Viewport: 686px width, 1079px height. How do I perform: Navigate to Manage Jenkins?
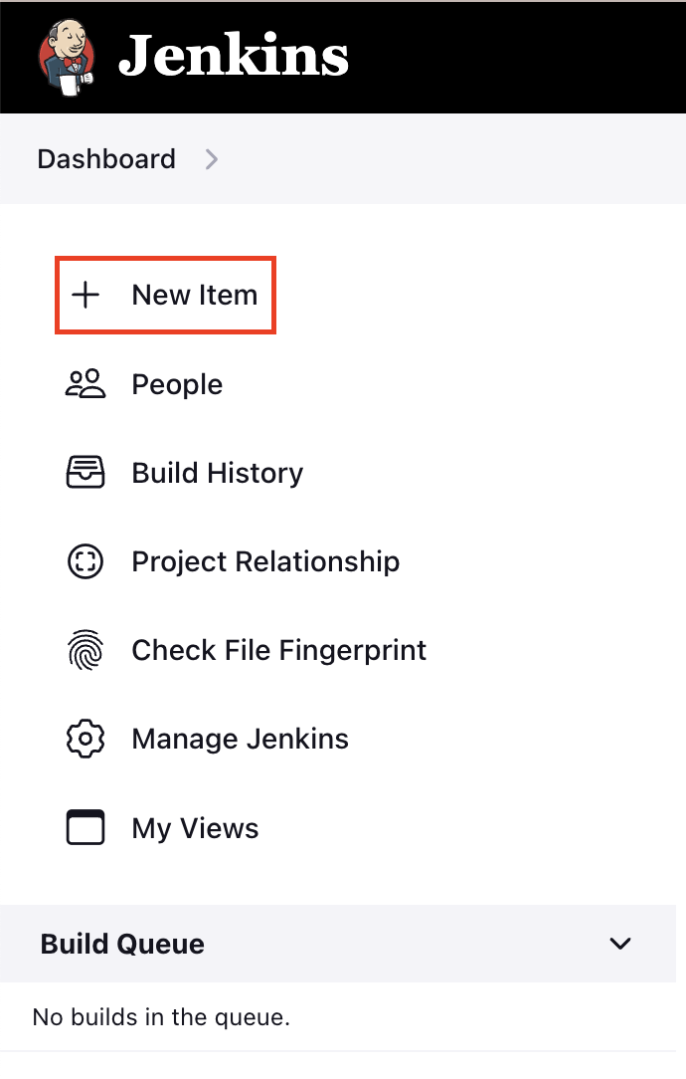240,738
